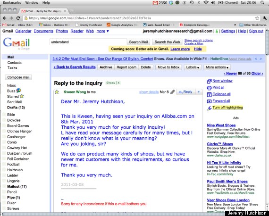This screenshot has height=216, width=269.
Task: Click Compose mail button
Action: (x=18, y=77)
